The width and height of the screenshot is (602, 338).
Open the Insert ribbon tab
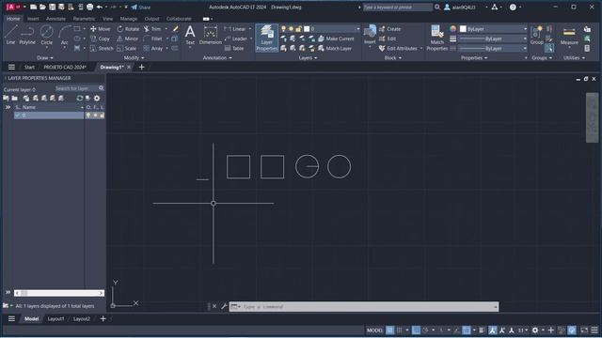coord(33,19)
